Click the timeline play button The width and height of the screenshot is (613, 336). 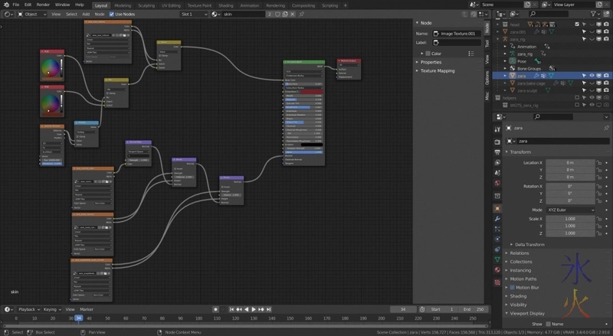click(x=254, y=309)
